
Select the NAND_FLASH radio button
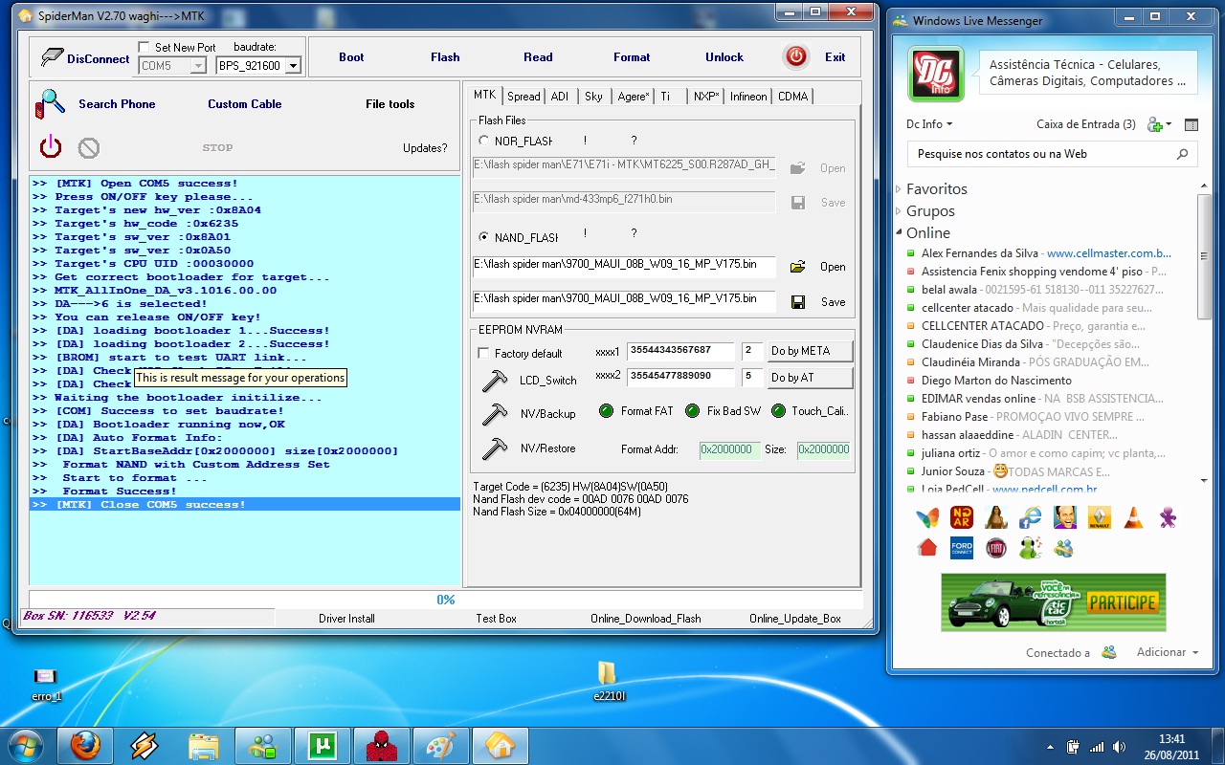tap(483, 237)
